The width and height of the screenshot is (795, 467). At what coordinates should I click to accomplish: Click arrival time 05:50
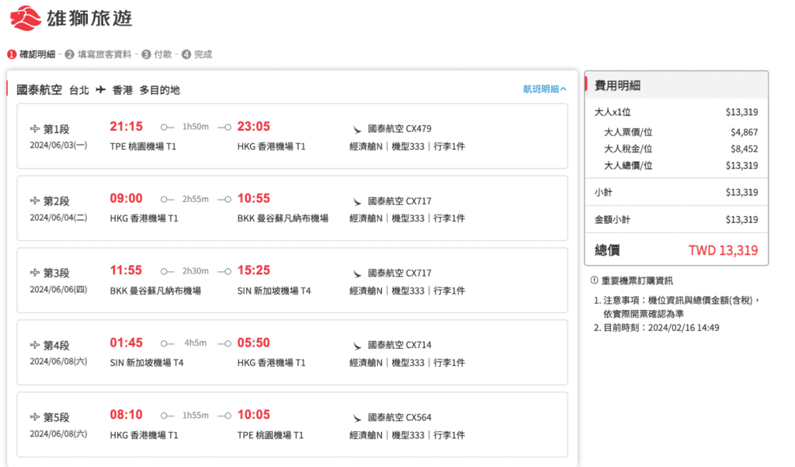pos(254,343)
